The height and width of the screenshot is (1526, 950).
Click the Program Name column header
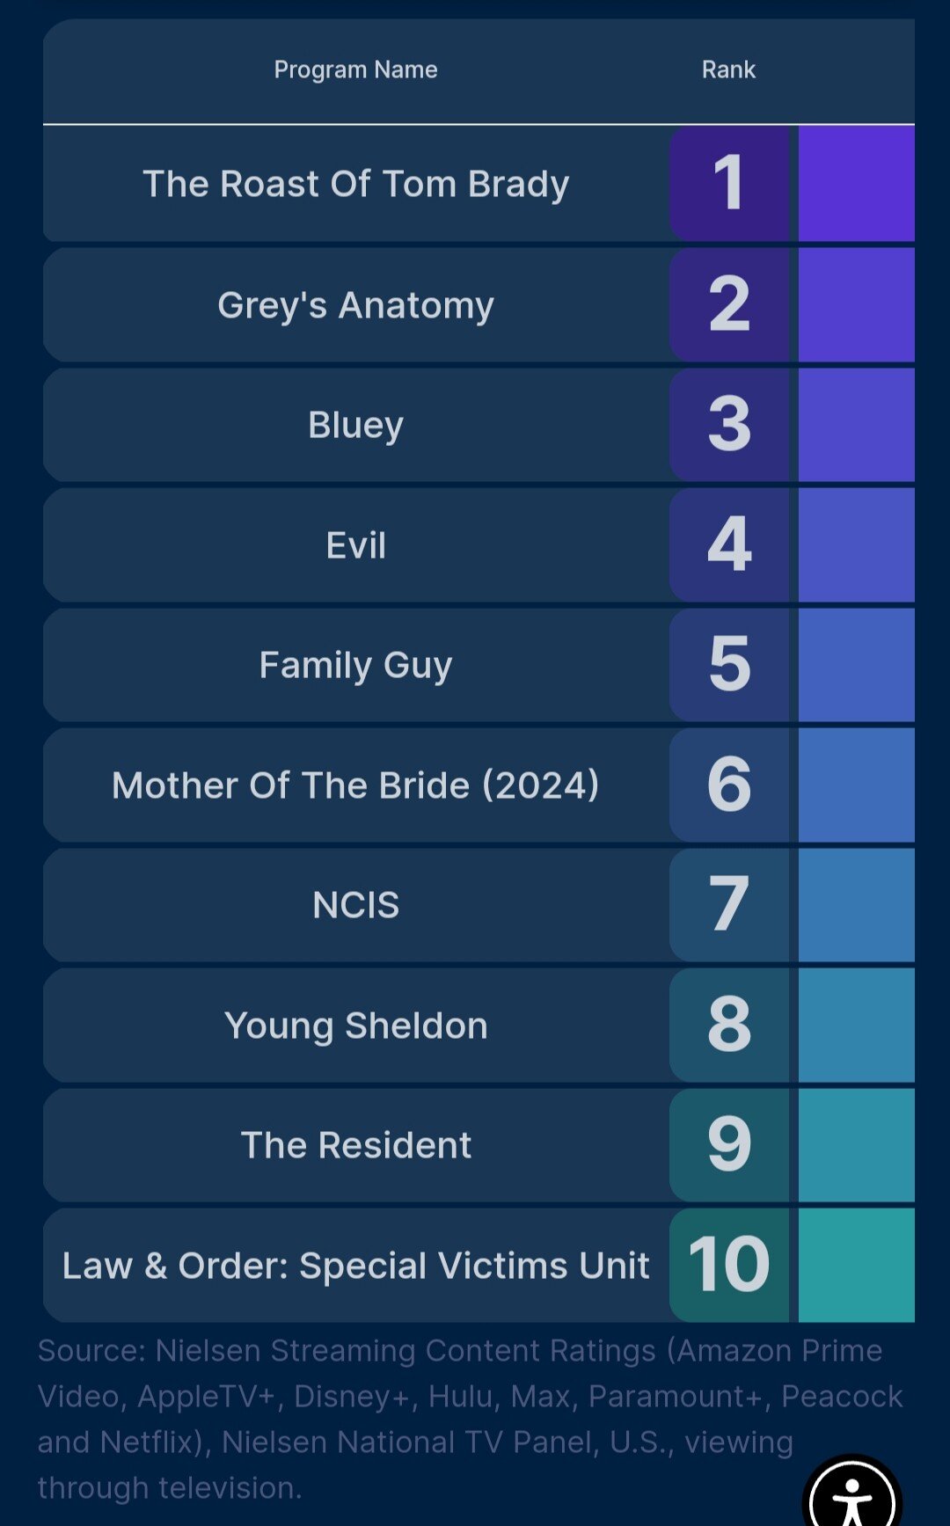[355, 69]
